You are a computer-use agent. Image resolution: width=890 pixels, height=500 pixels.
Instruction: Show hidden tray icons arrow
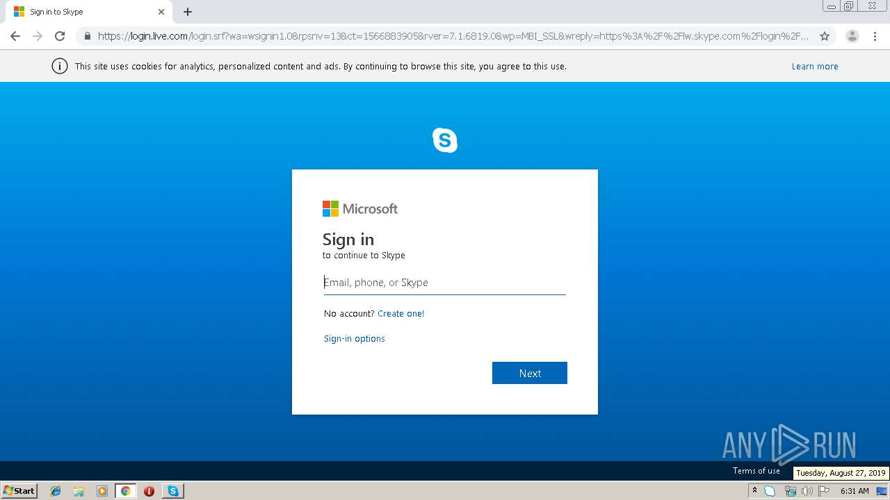754,490
